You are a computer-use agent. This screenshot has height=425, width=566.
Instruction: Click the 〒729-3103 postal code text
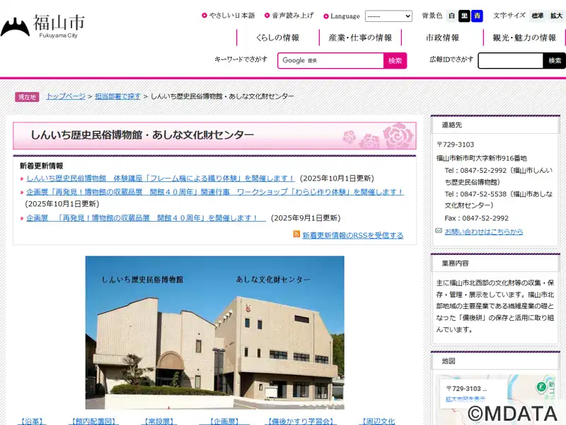[455, 144]
